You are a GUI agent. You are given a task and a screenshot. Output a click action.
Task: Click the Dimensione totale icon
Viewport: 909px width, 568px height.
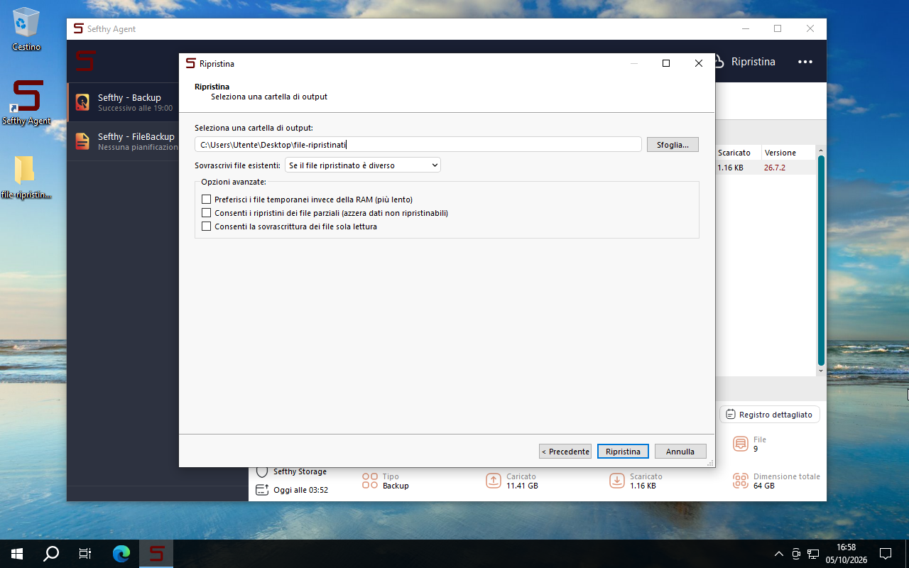click(x=741, y=481)
